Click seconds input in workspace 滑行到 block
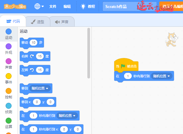This screenshot has width=183, height=134. [128, 76]
